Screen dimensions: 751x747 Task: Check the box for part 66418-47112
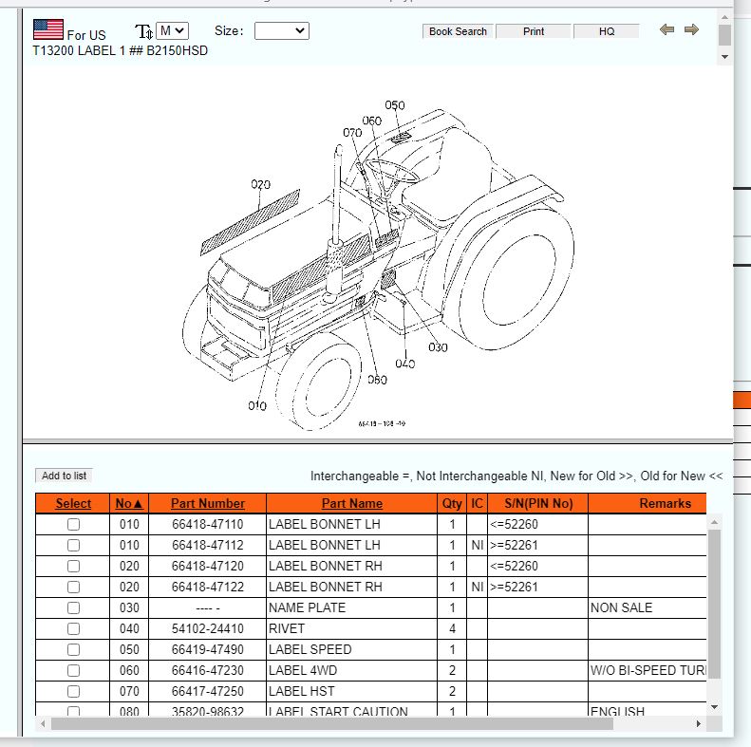pyautogui.click(x=73, y=546)
